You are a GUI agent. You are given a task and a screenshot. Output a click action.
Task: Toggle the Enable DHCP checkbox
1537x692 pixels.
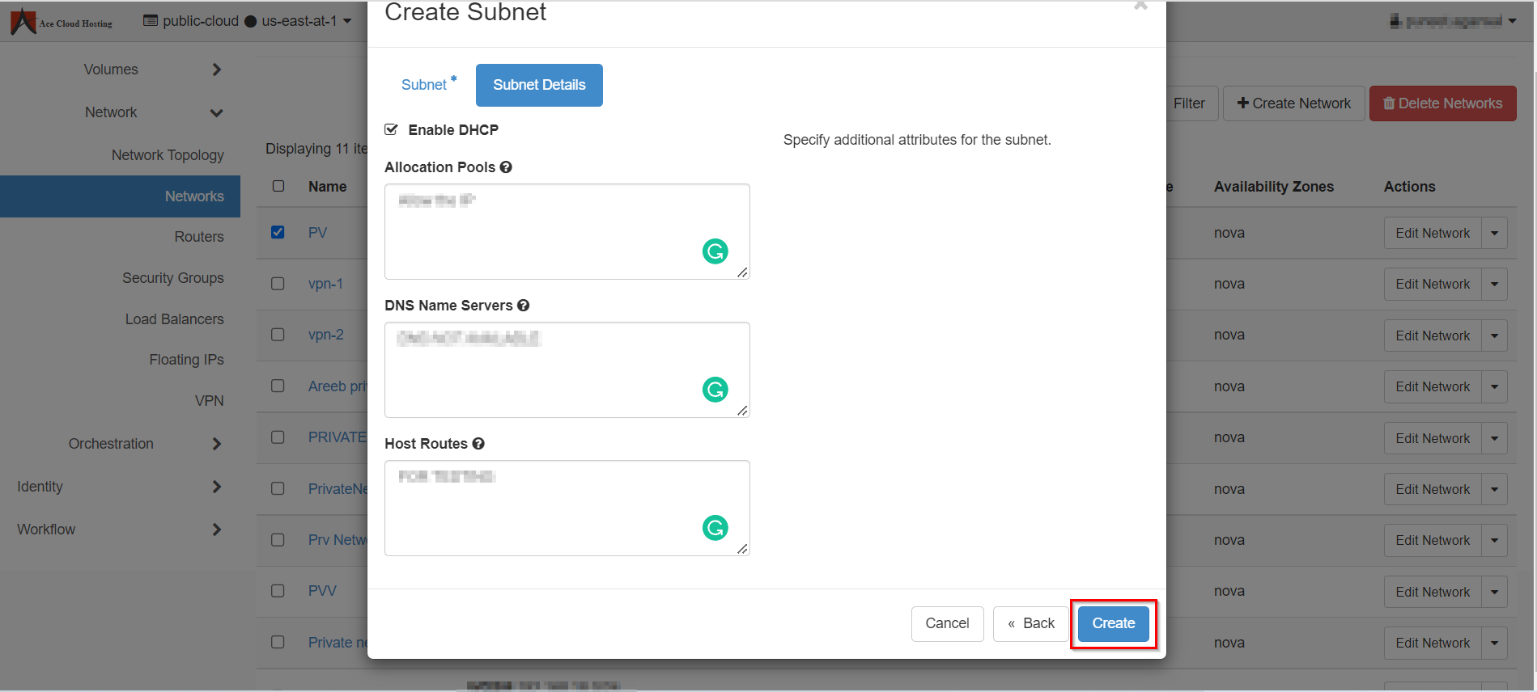pos(392,130)
